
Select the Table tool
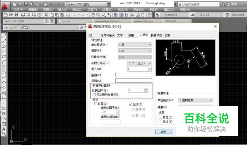click(x=4, y=124)
